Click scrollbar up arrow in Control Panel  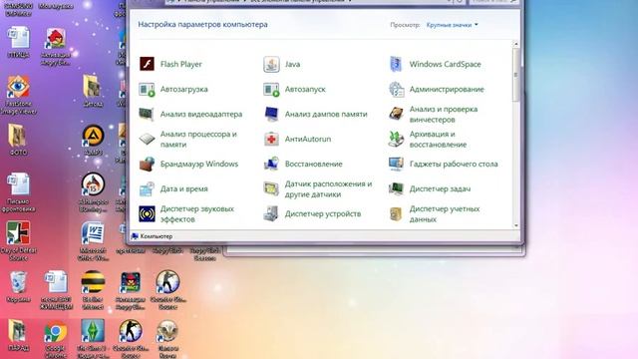pos(516,44)
